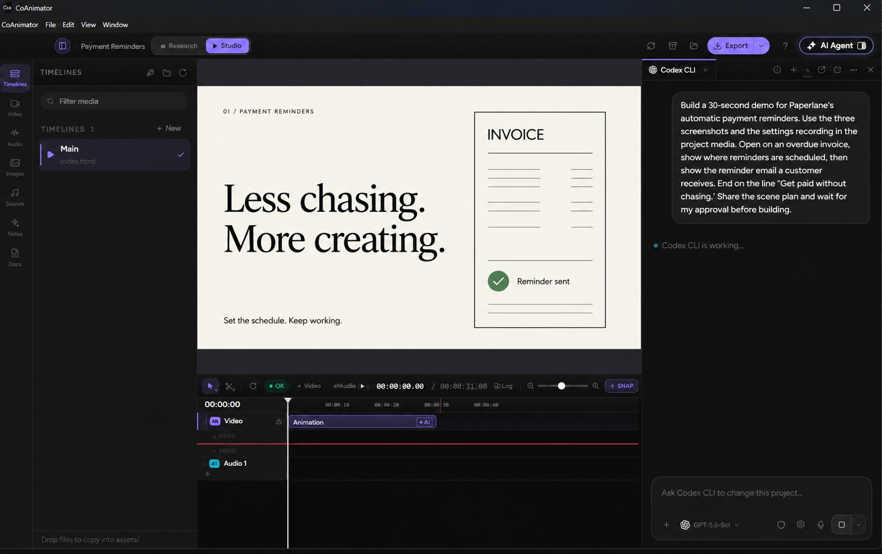Image resolution: width=882 pixels, height=554 pixels.
Task: Open the folder icon in Timelines header
Action: click(x=167, y=73)
